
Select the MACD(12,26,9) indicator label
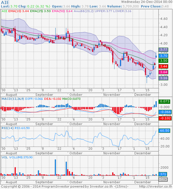coord(13,99)
